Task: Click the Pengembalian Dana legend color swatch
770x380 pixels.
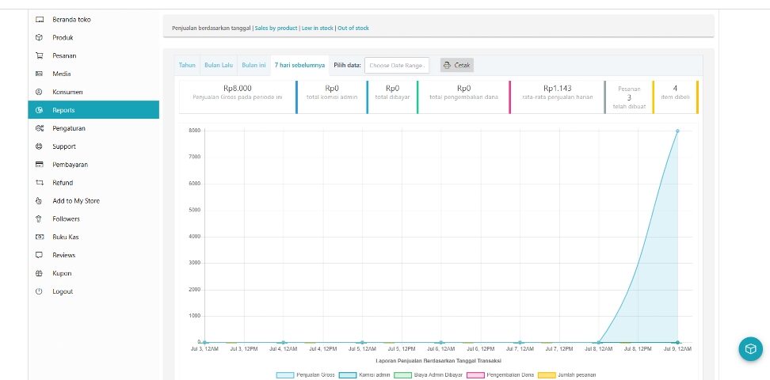Action: pos(476,374)
